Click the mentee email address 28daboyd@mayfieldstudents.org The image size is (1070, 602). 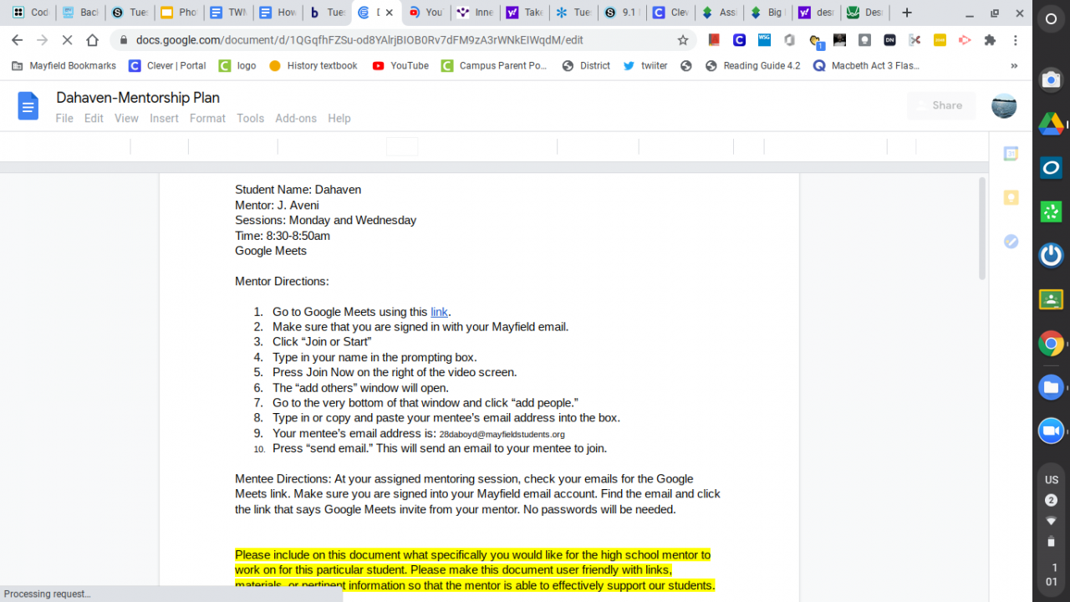click(502, 435)
